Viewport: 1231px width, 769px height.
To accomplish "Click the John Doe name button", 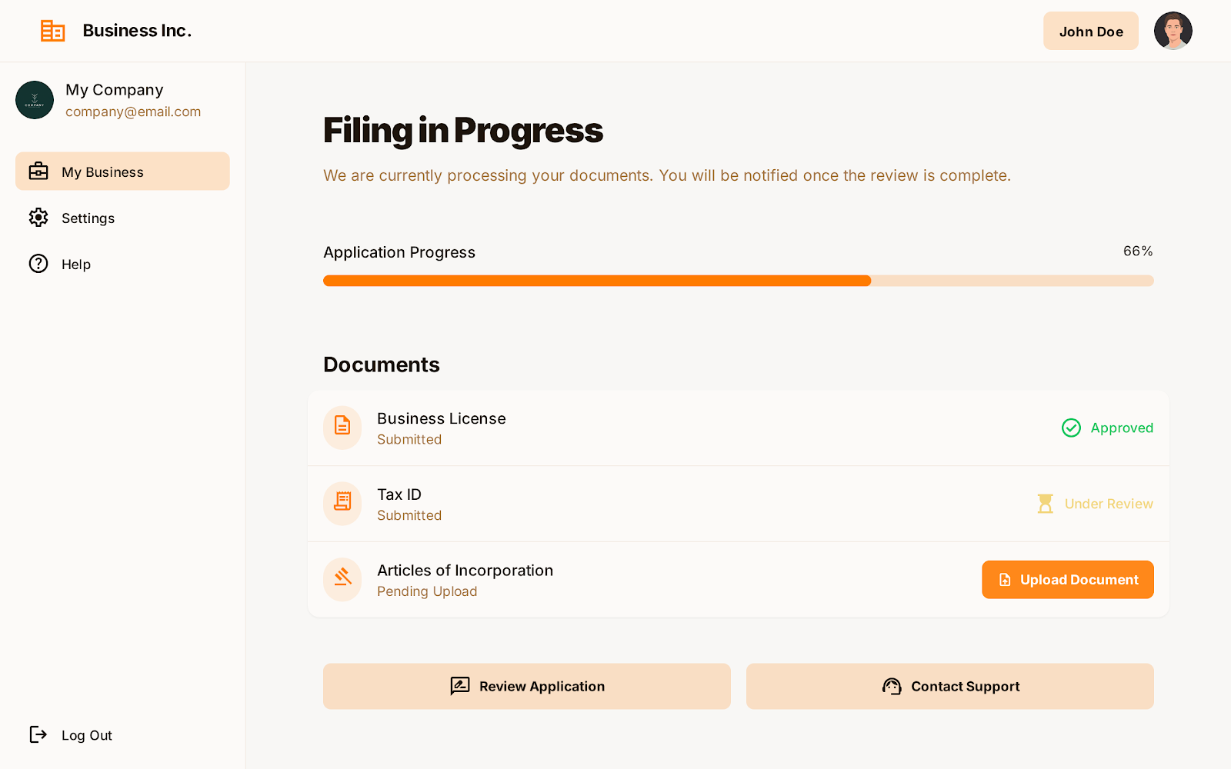I will (x=1090, y=32).
